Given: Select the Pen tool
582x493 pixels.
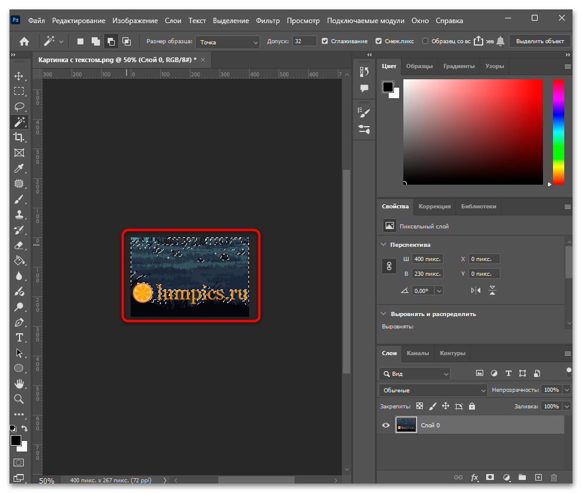Looking at the screenshot, I should [x=19, y=323].
